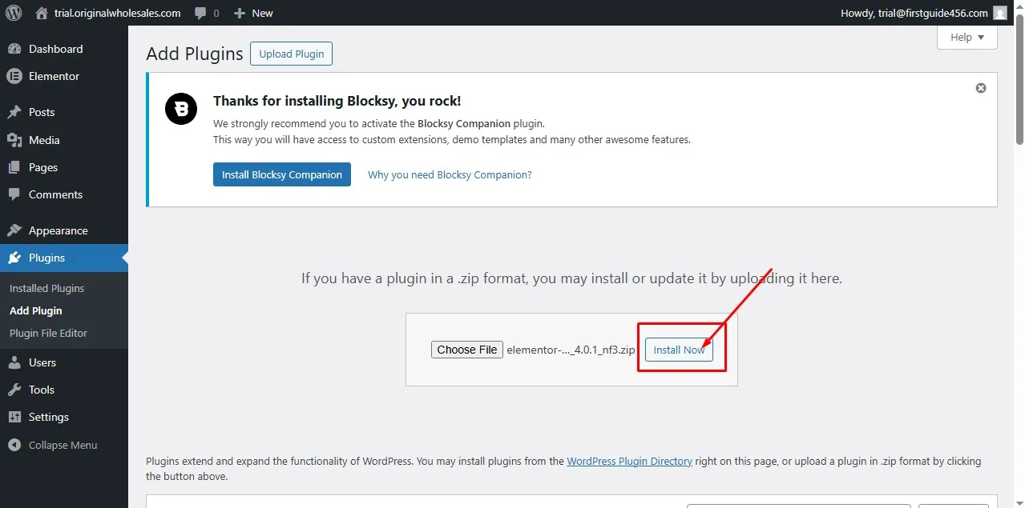Click the WordPress logo in the admin bar

point(12,12)
